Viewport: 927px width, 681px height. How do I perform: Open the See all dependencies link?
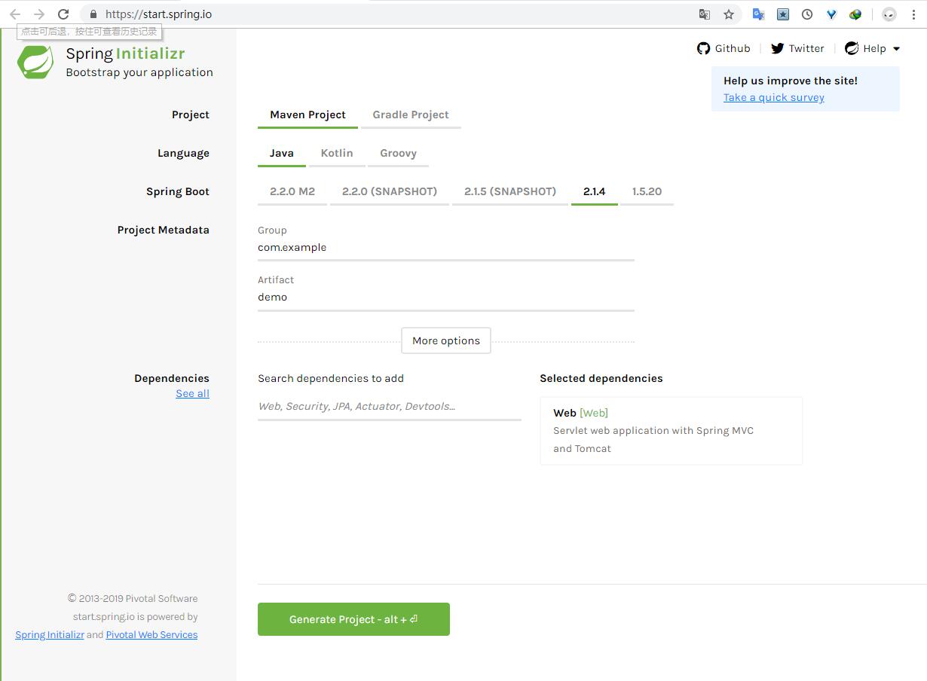193,393
